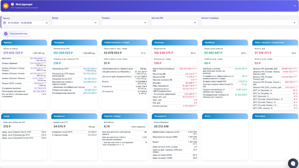Click the Факт. затраты на рекламу header
The image size is (299, 168).
point(275,43)
